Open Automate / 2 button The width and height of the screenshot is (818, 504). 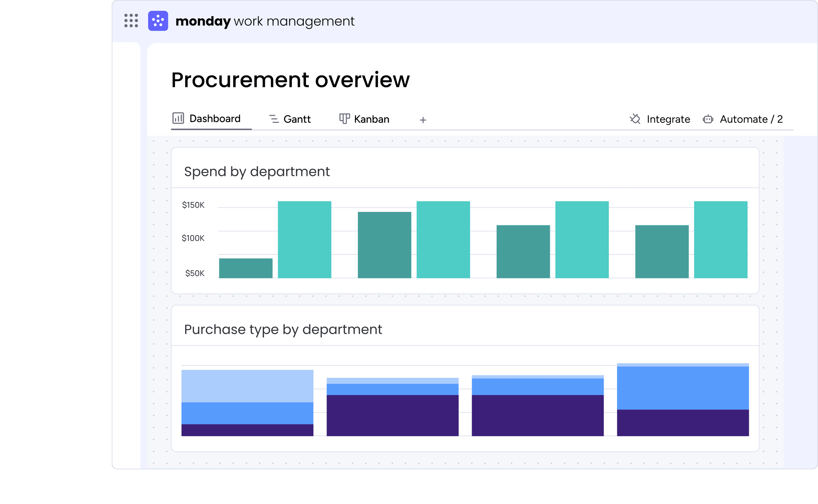(751, 119)
